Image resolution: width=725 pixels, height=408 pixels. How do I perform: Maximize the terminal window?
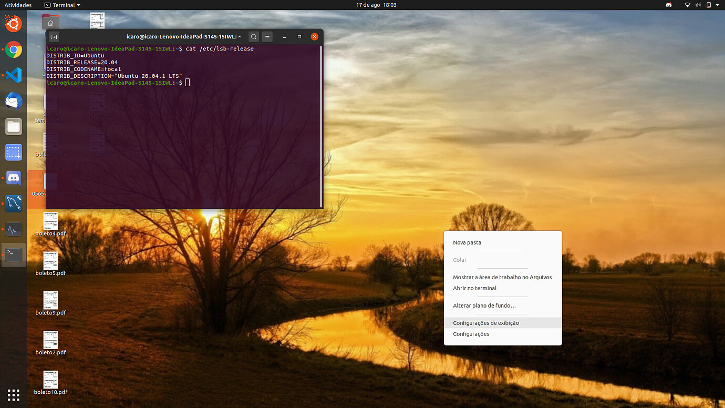[299, 37]
